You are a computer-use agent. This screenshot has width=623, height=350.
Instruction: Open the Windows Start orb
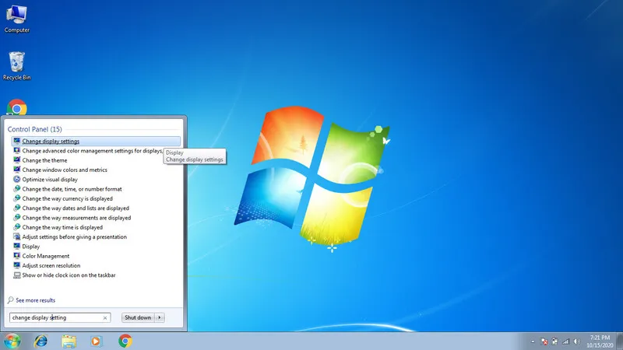[12, 341]
